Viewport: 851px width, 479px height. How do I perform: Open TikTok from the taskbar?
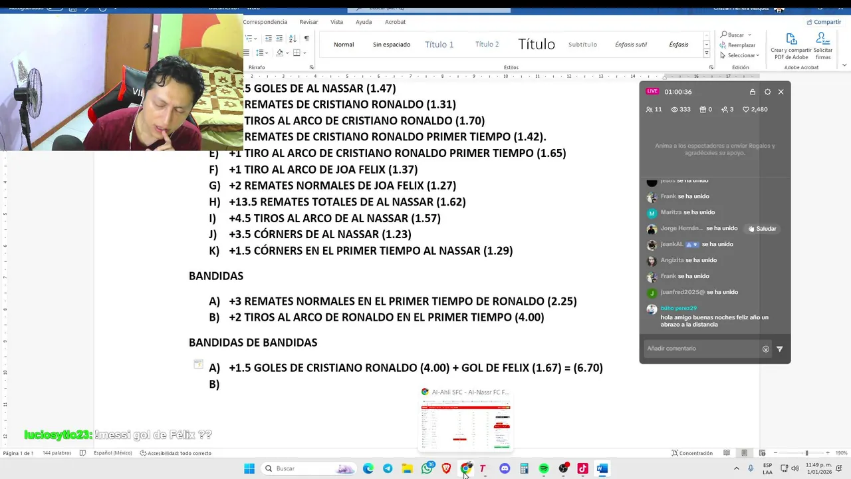pyautogui.click(x=583, y=468)
